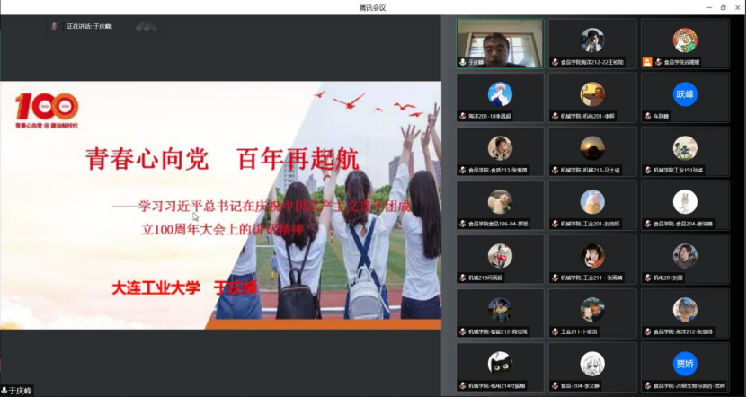The height and width of the screenshot is (397, 747).
Task: Click muted mic icon next to 正在讲话 indicator
Action: [55, 27]
